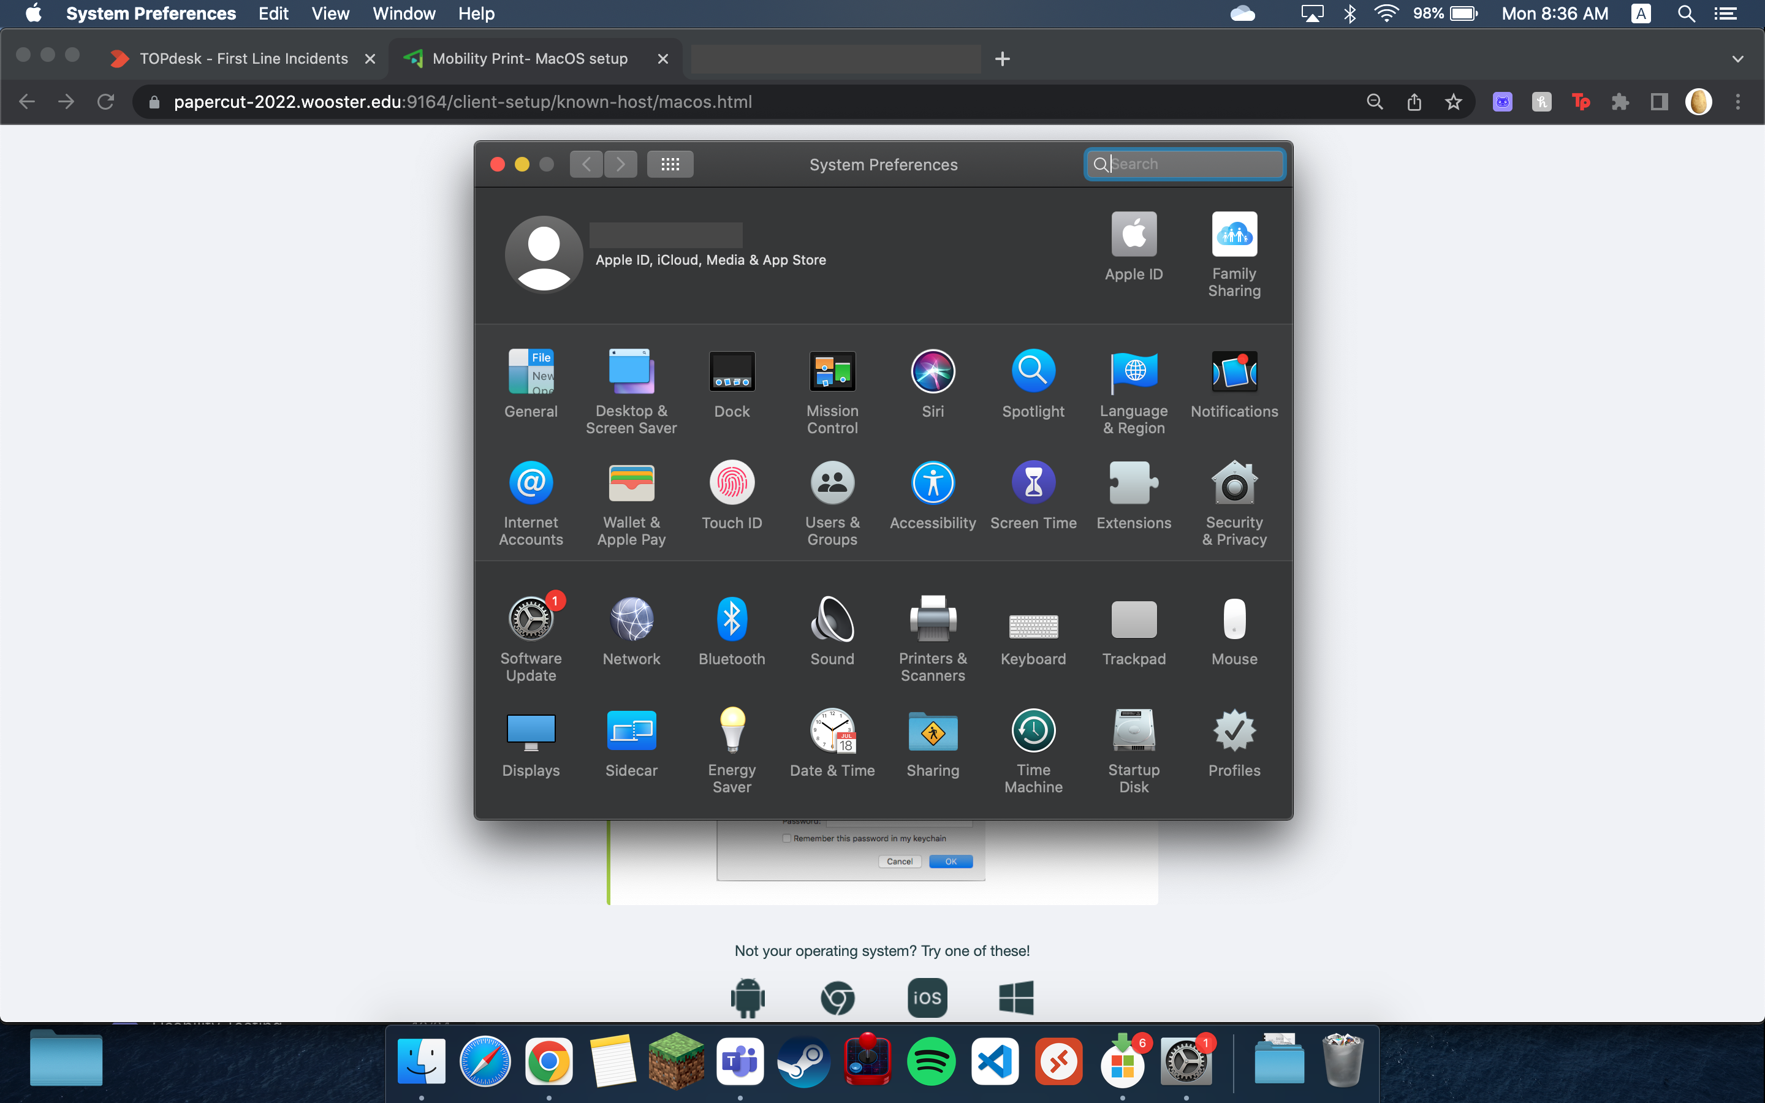Open Bluetooth preferences pane
The image size is (1765, 1103).
tap(732, 631)
